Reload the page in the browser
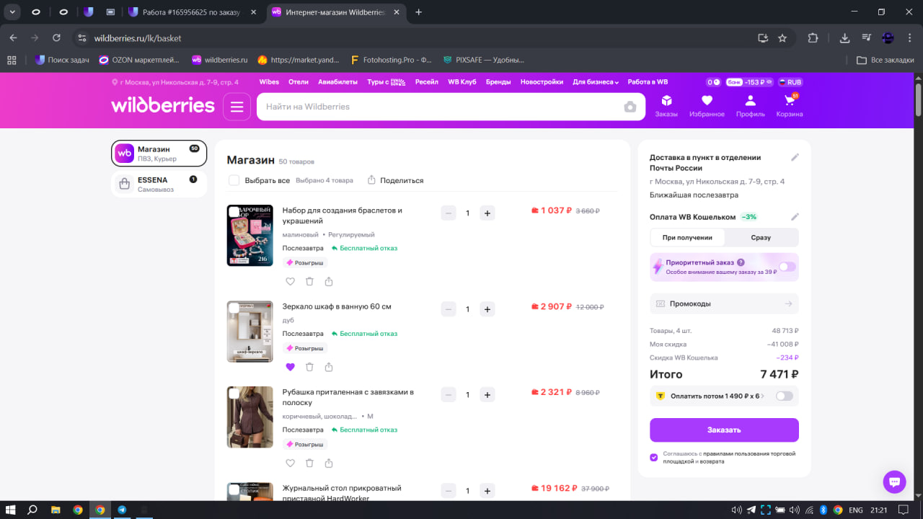923x519 pixels. tap(56, 38)
